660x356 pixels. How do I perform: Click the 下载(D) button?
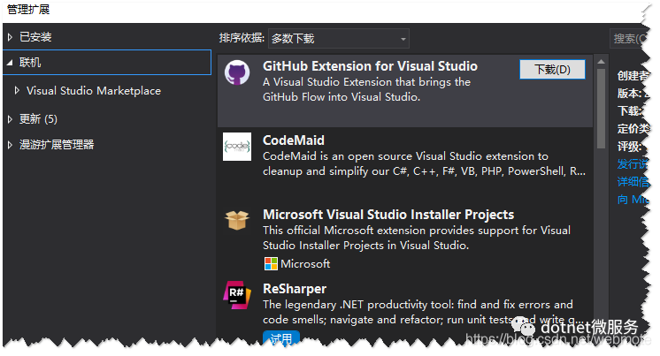(552, 70)
